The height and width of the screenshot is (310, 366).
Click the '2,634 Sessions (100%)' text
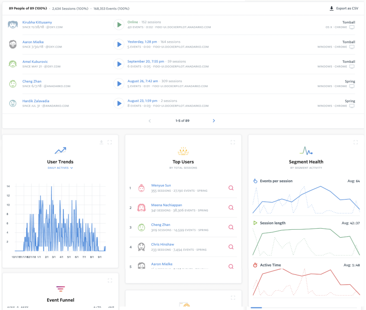[x=70, y=8]
